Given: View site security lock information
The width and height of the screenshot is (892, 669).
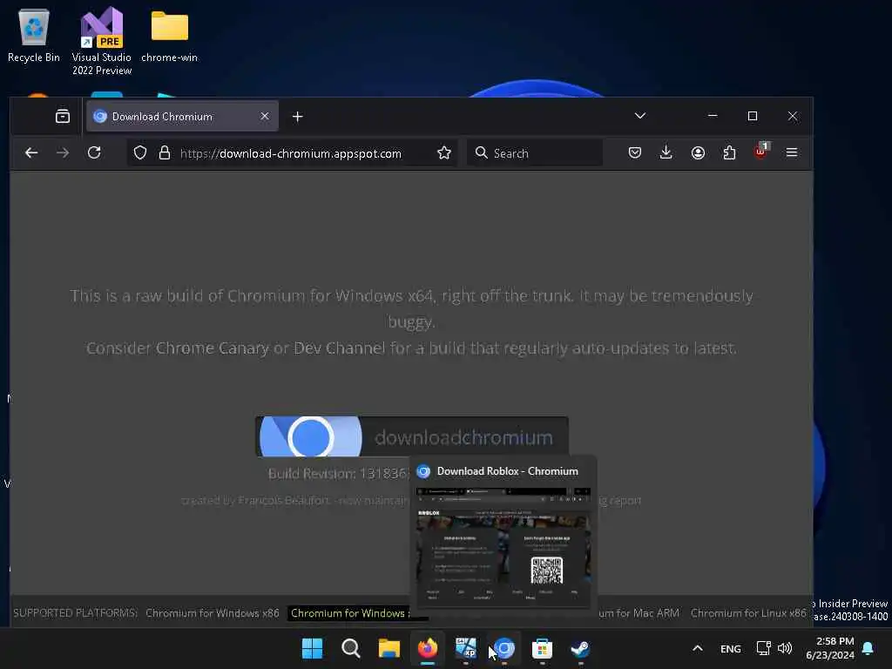Looking at the screenshot, I should (x=165, y=153).
